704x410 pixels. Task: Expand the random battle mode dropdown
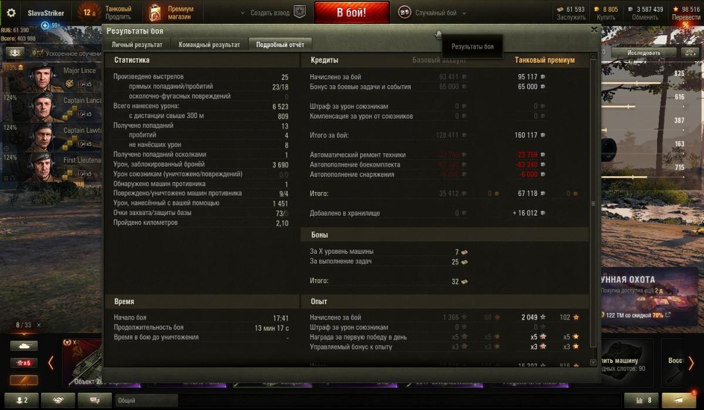(x=464, y=13)
